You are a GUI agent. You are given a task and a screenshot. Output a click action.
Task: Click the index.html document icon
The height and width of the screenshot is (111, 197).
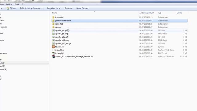click(x=53, y=50)
